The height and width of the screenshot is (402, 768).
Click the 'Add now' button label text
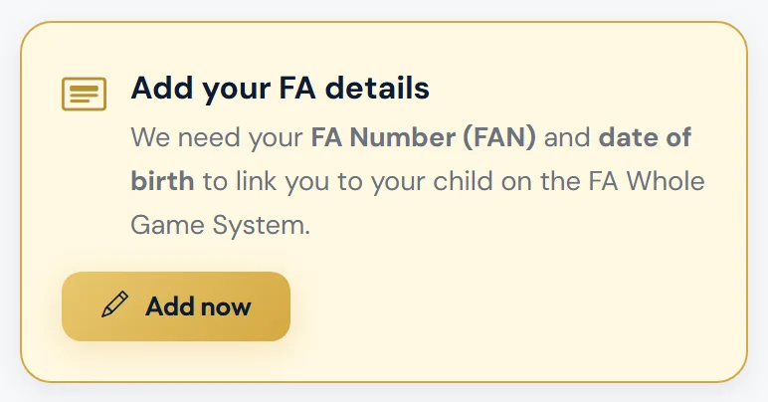click(198, 306)
